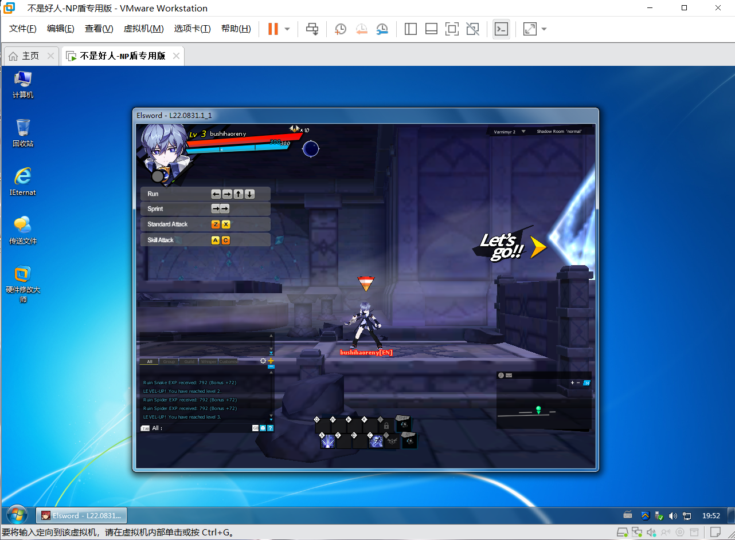Click the yellow move chat window cross icon
The height and width of the screenshot is (540, 735).
[271, 361]
